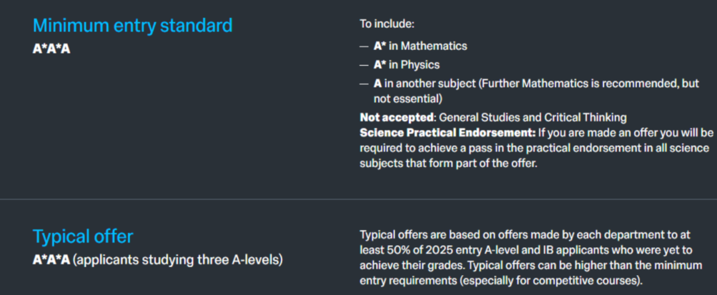The image size is (717, 295).
Task: Select the 'A* in Mathematics' bullet item
Action: (x=420, y=46)
